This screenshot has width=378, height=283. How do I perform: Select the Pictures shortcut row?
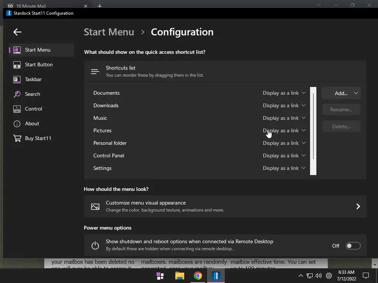point(200,130)
